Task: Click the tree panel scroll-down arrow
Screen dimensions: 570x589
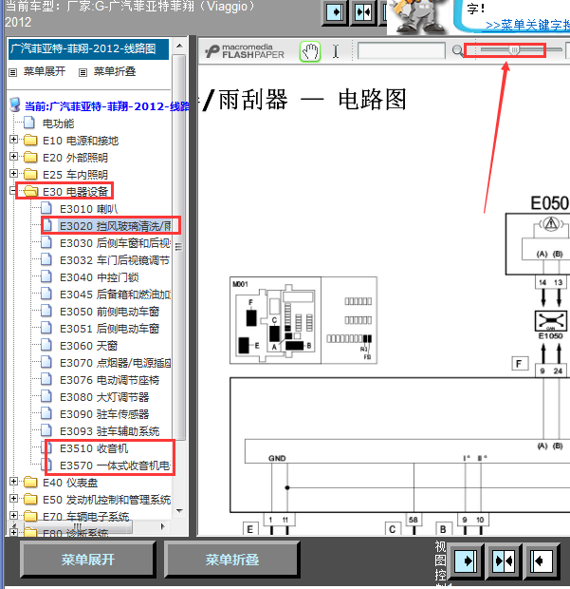Action: pos(179,510)
